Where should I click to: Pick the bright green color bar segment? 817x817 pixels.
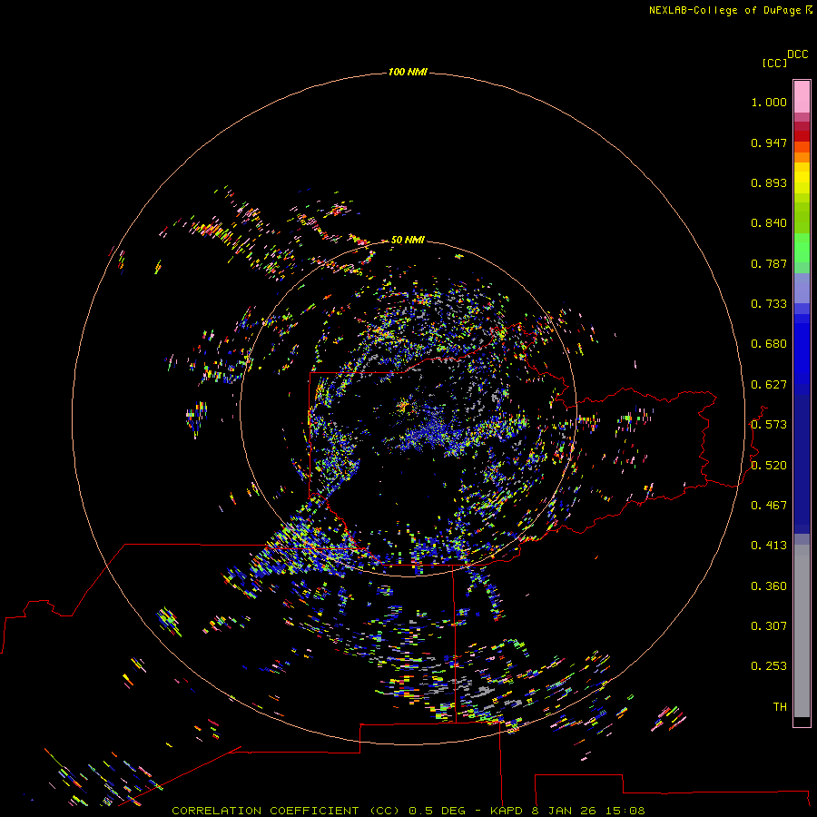point(802,248)
